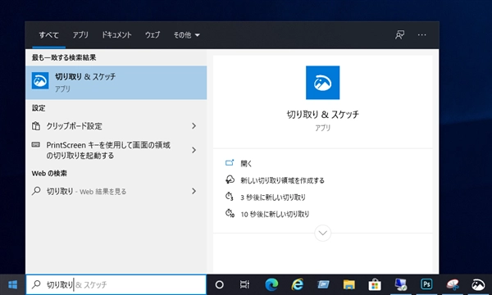
Task: Switch to the ドキュメント tab
Action: coord(116,34)
